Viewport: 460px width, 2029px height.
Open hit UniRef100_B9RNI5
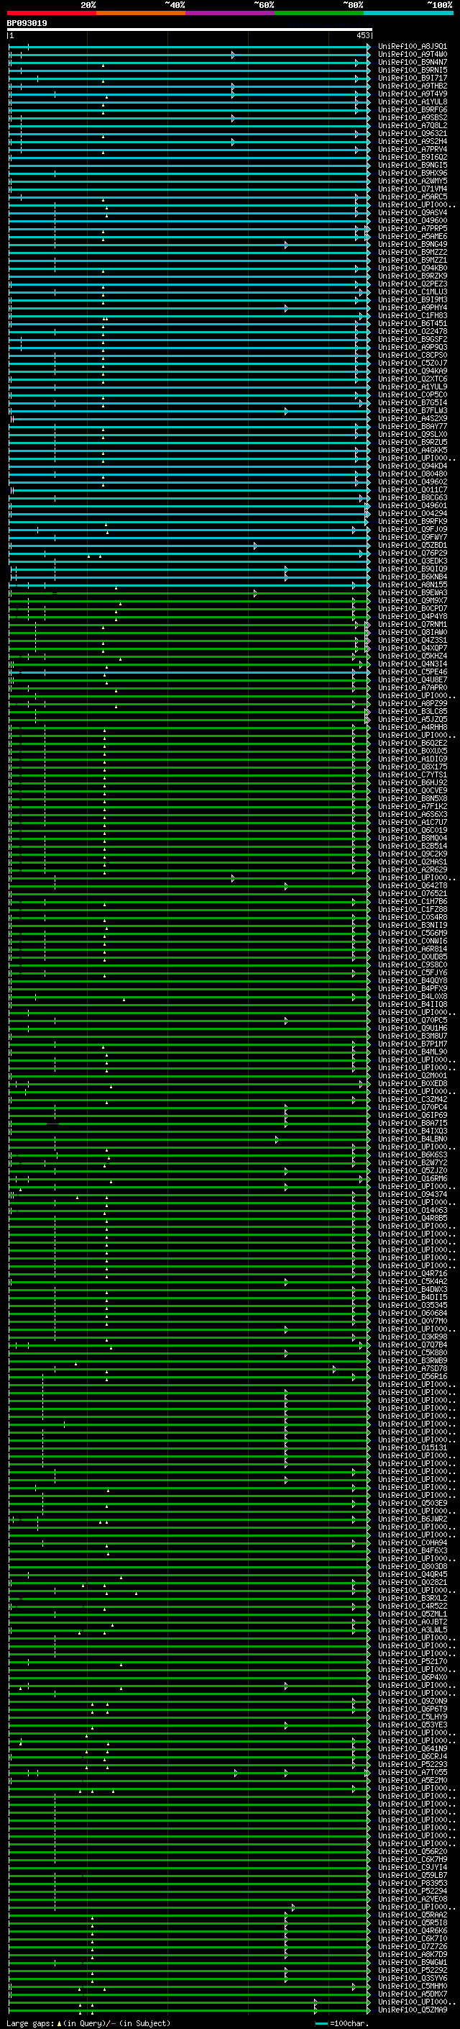(413, 70)
